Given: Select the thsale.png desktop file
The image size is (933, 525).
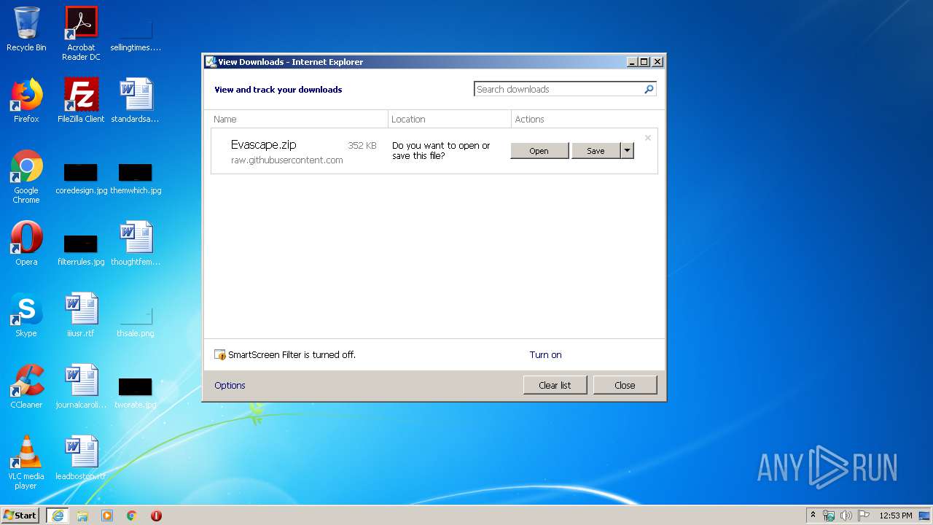Looking at the screenshot, I should coord(136,322).
